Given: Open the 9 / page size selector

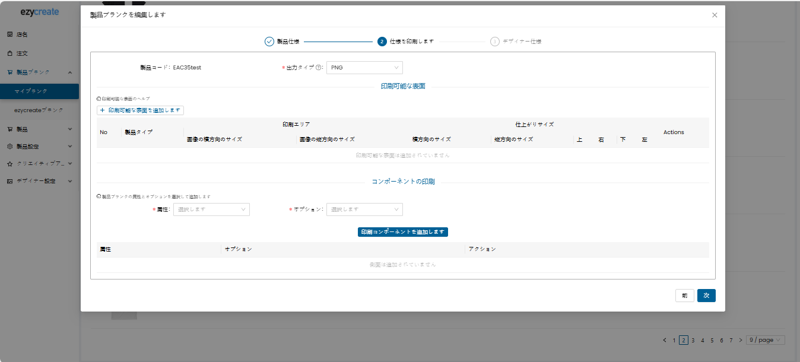Looking at the screenshot, I should (766, 340).
